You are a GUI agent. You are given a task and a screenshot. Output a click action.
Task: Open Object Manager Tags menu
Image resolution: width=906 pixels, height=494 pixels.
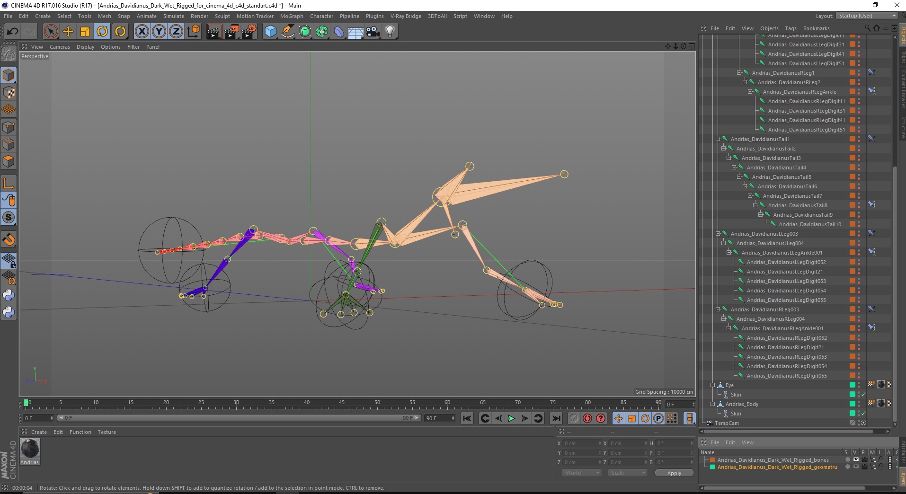[791, 28]
